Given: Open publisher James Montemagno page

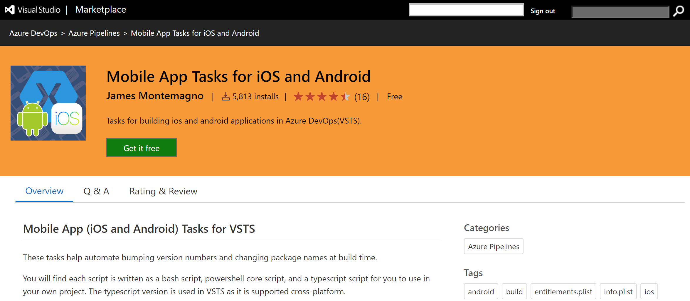Looking at the screenshot, I should 155,96.
